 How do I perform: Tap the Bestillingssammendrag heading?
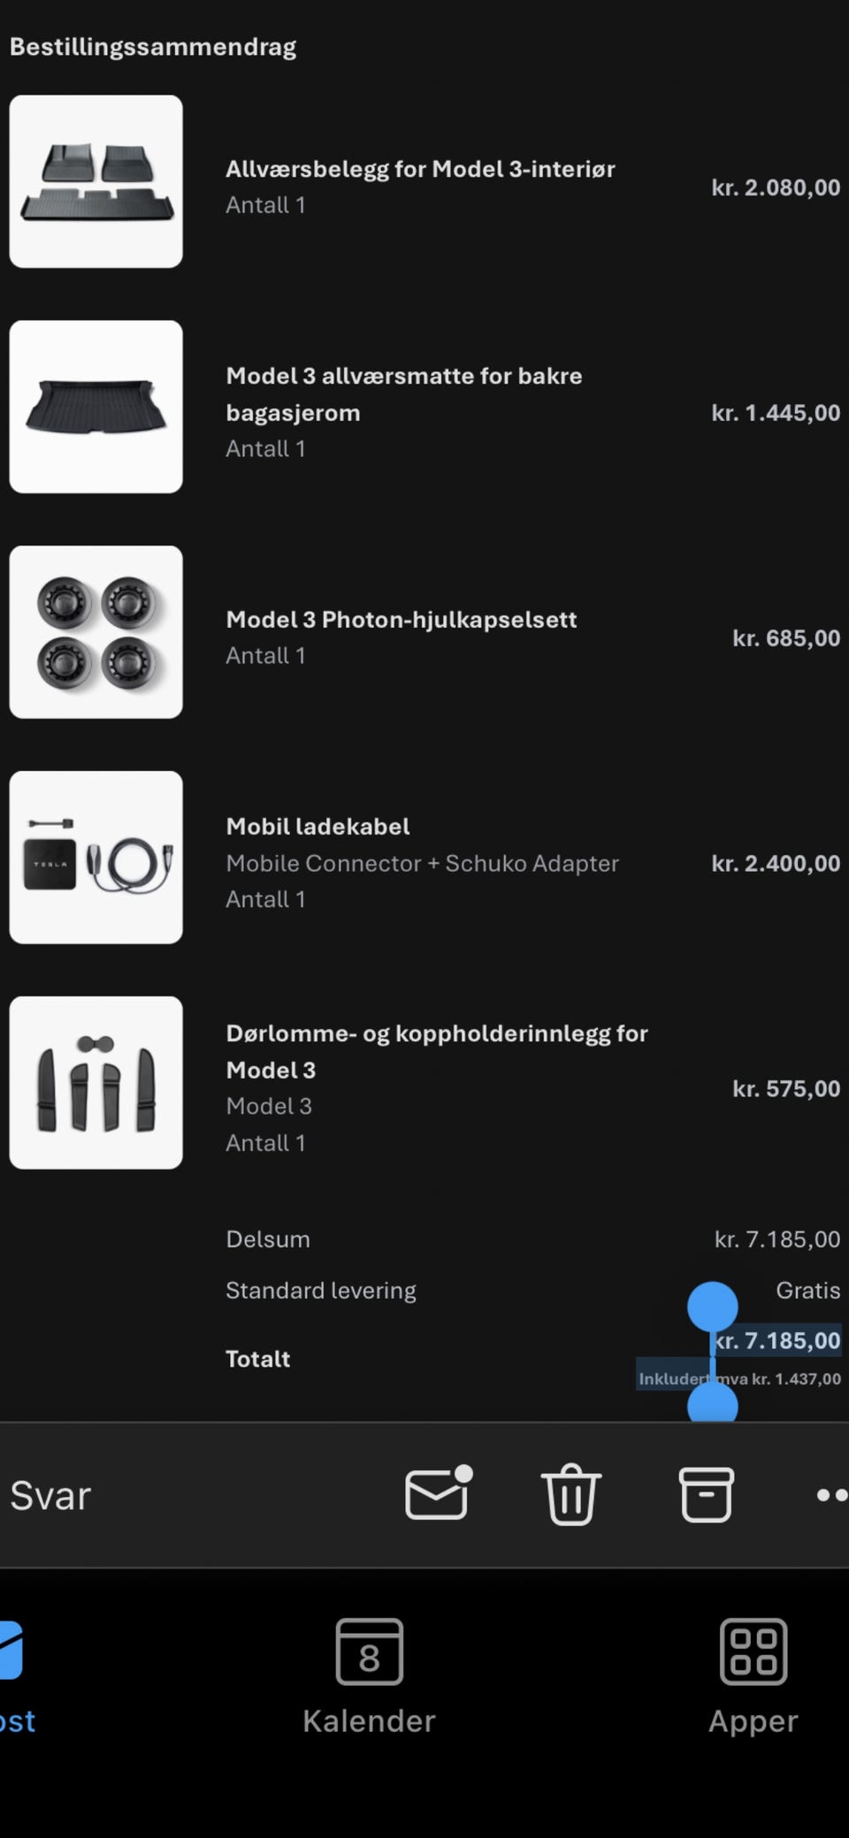153,47
